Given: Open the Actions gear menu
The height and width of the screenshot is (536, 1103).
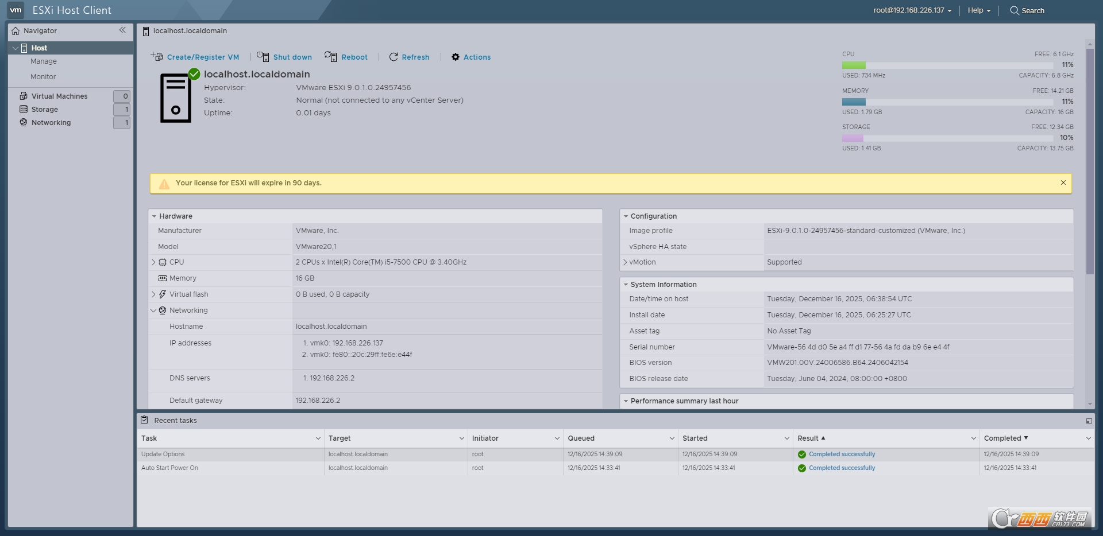Looking at the screenshot, I should click(456, 57).
